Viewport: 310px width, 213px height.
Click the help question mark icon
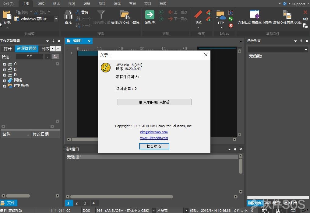coord(285,4)
